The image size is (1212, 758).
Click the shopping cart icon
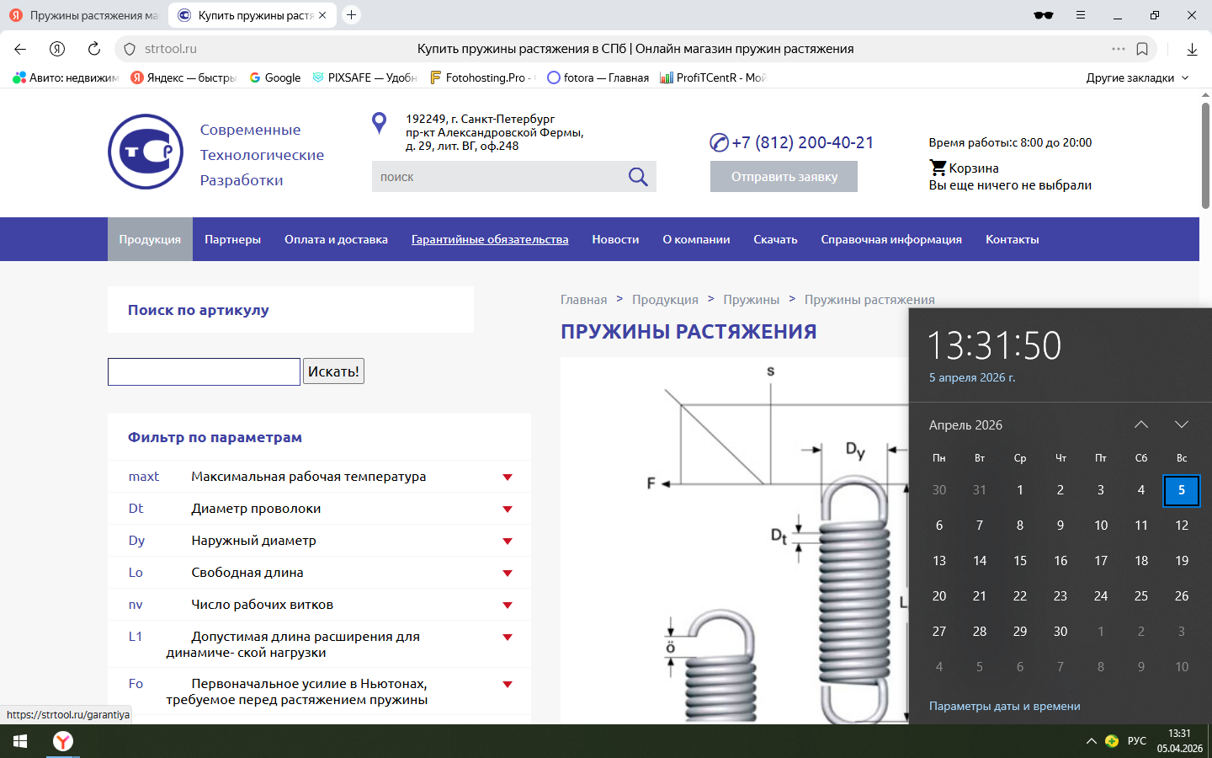(938, 168)
